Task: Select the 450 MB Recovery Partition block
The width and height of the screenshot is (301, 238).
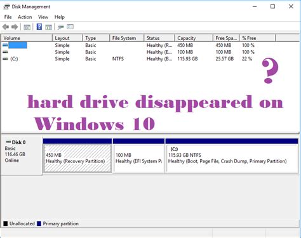Action: pos(77,155)
